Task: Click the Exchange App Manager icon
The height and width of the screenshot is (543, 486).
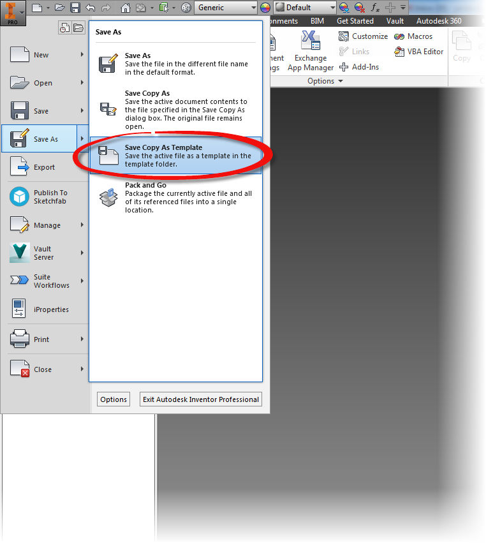Action: [x=311, y=40]
